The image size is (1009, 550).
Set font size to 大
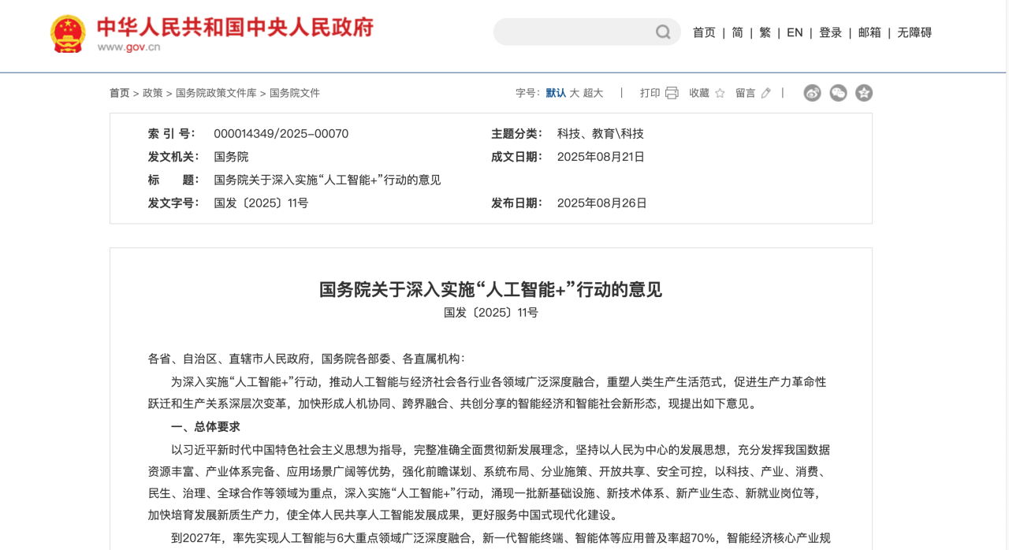click(575, 93)
